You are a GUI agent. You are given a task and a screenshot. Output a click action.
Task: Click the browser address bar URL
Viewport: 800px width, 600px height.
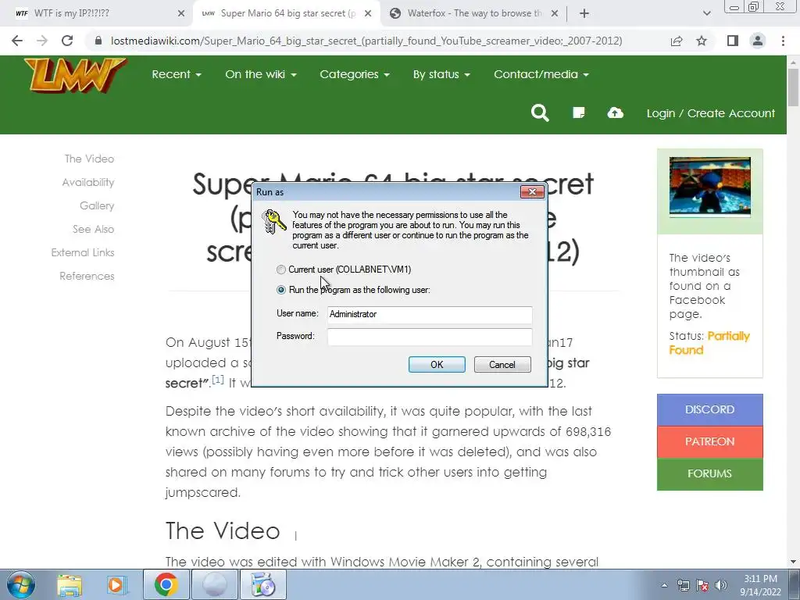click(366, 41)
